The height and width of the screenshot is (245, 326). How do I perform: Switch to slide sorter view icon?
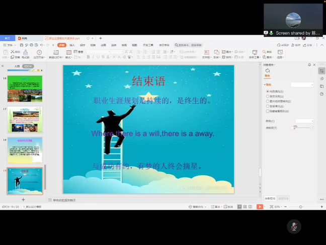point(245,207)
